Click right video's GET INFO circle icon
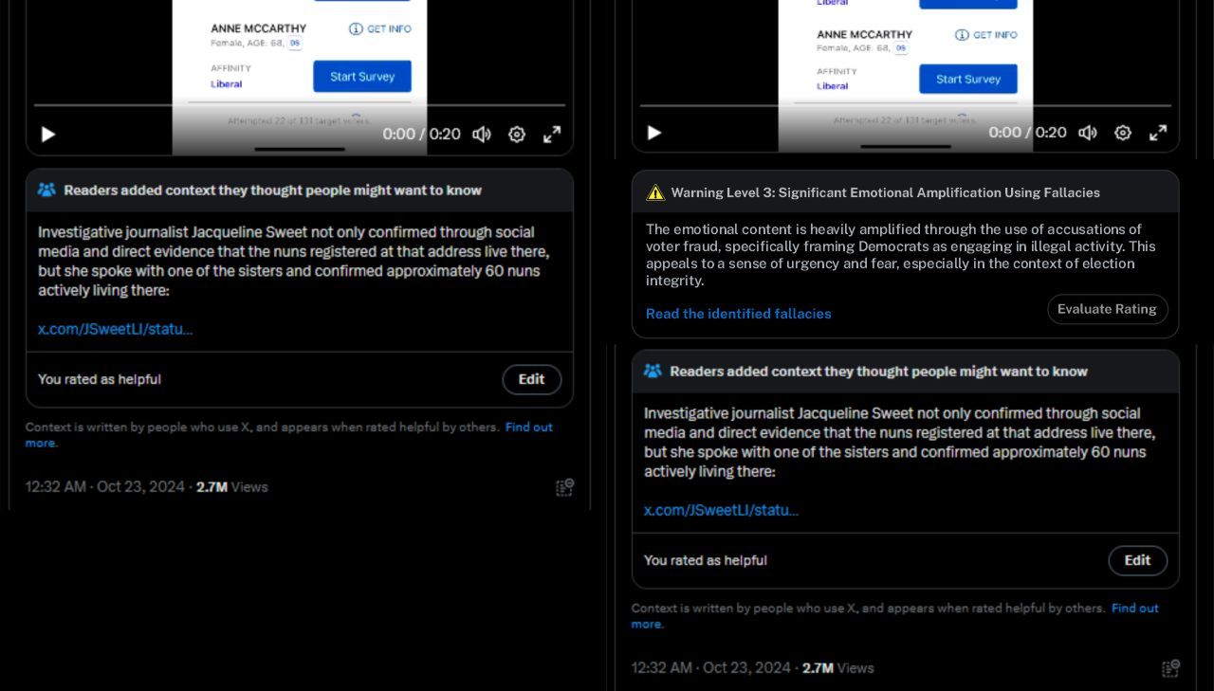Image resolution: width=1214 pixels, height=691 pixels. (x=962, y=35)
